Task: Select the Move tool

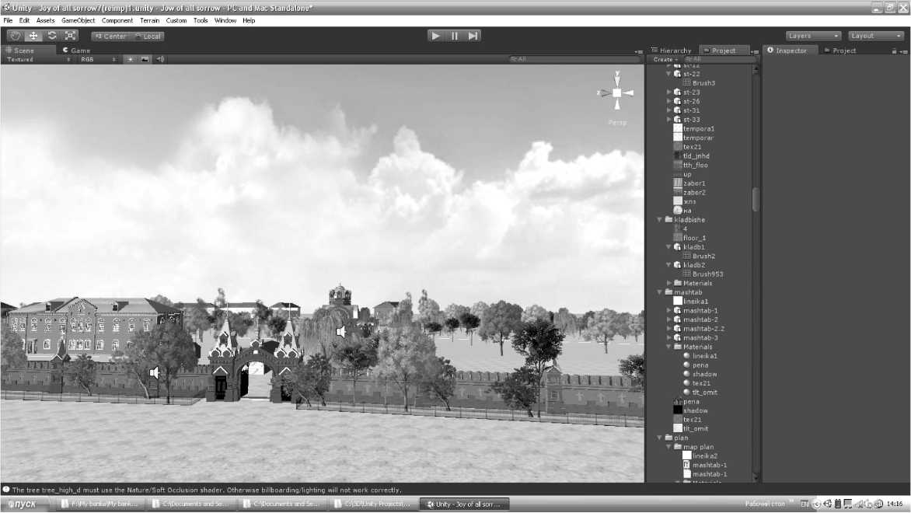Action: pos(33,36)
